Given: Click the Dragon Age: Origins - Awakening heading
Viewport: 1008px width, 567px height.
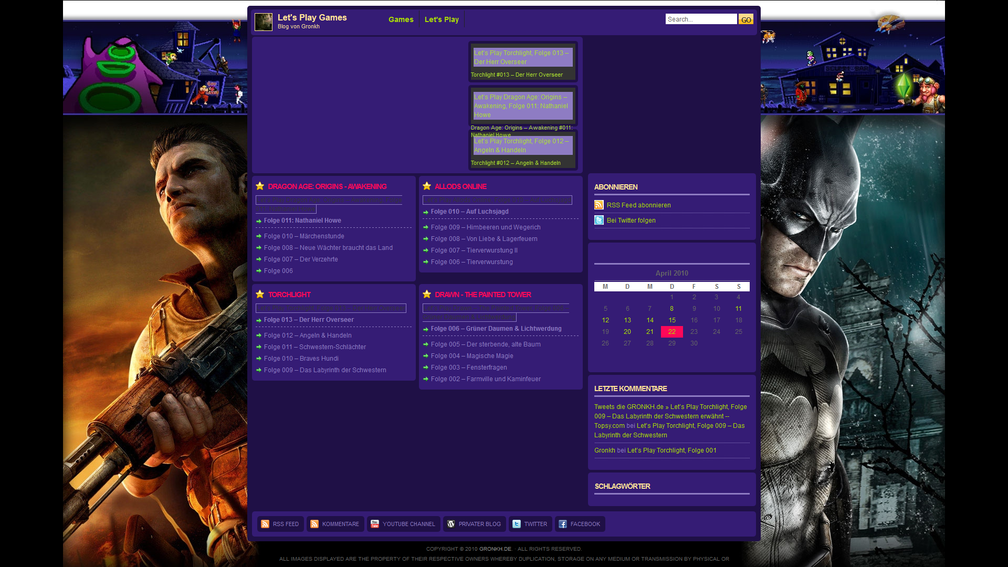Looking at the screenshot, I should click(x=327, y=186).
